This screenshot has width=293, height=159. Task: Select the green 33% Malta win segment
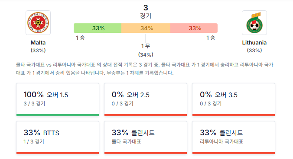click(x=98, y=28)
